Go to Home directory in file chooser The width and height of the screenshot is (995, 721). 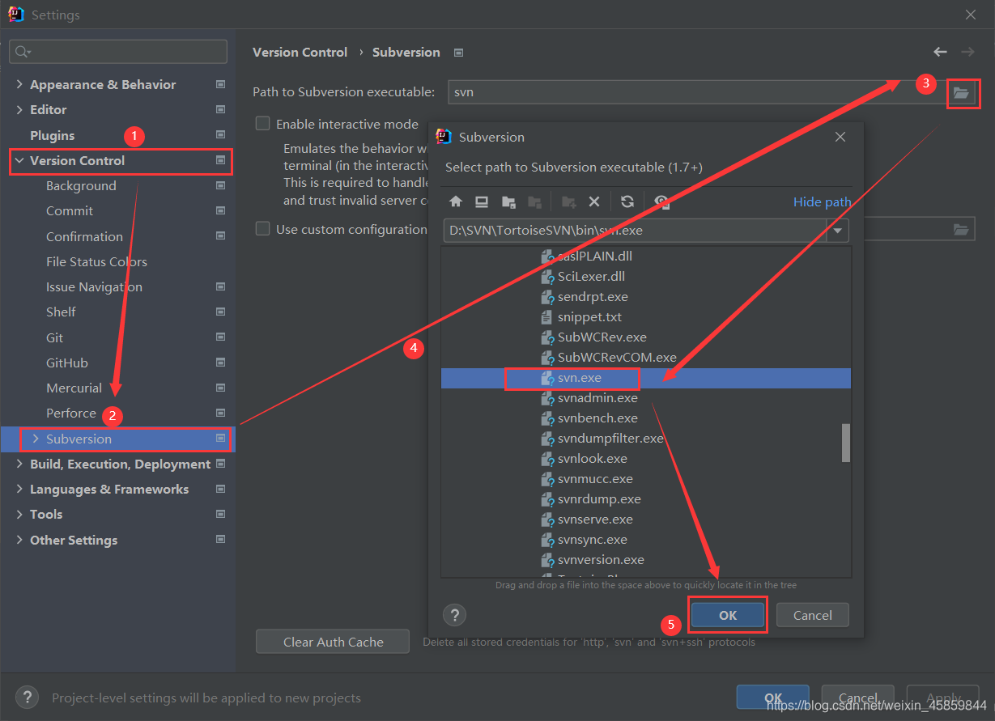(x=456, y=201)
